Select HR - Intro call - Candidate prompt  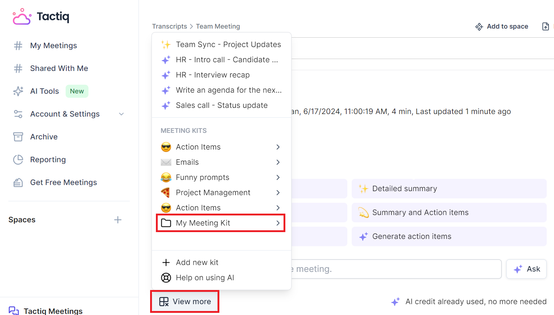pos(222,60)
